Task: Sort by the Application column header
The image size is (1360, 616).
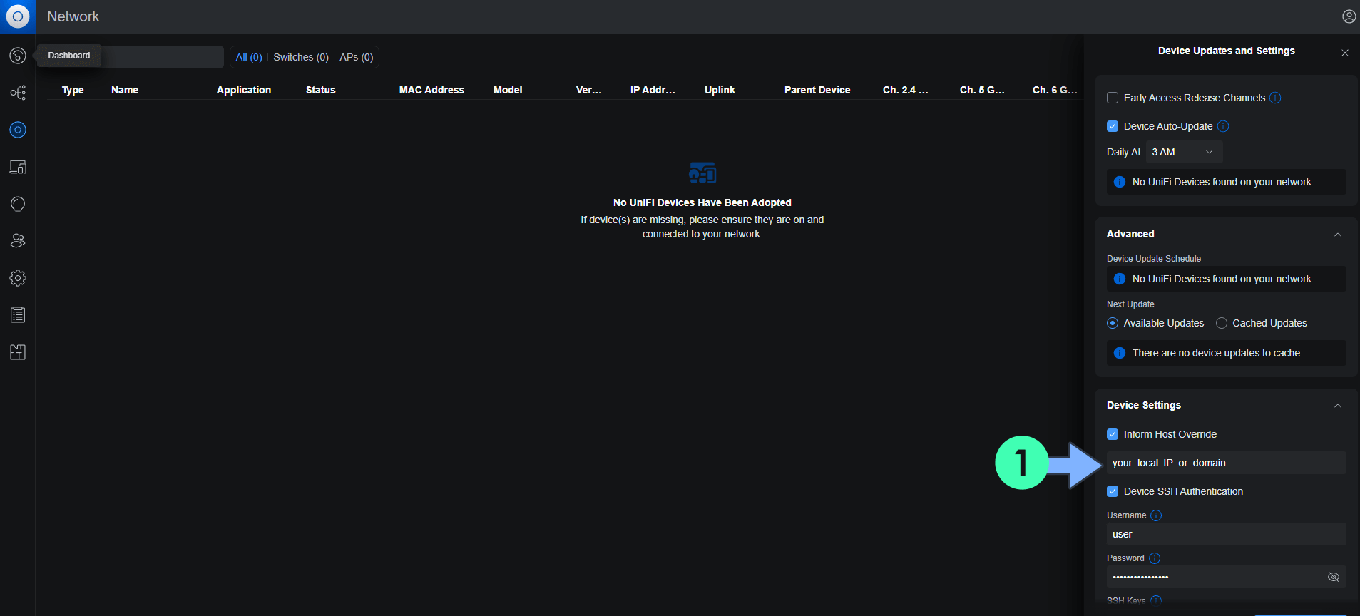Action: pyautogui.click(x=244, y=90)
